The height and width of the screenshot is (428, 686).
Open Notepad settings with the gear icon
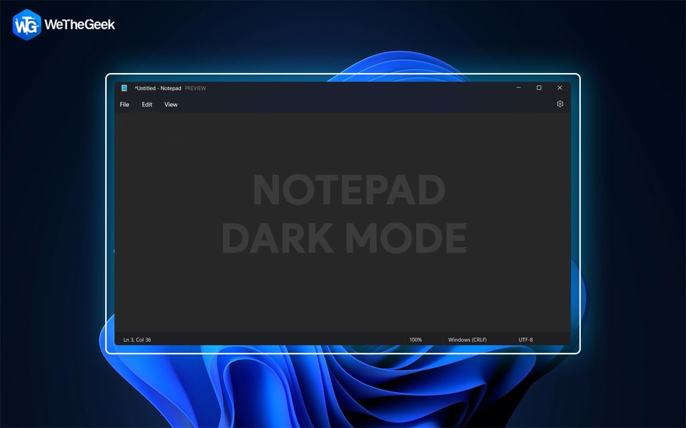click(560, 103)
